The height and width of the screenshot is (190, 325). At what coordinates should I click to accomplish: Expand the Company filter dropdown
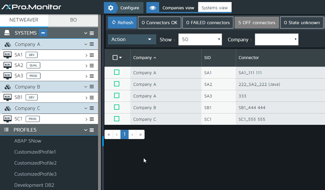tap(276, 40)
